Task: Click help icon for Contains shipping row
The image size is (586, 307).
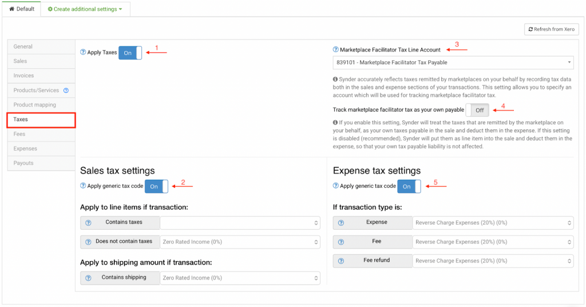Action: 88,278
